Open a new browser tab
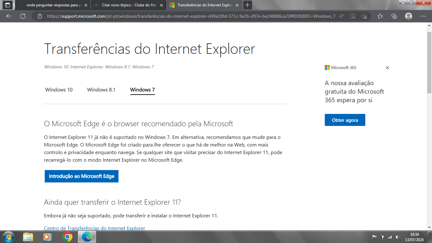The width and height of the screenshot is (432, 243). click(x=247, y=5)
